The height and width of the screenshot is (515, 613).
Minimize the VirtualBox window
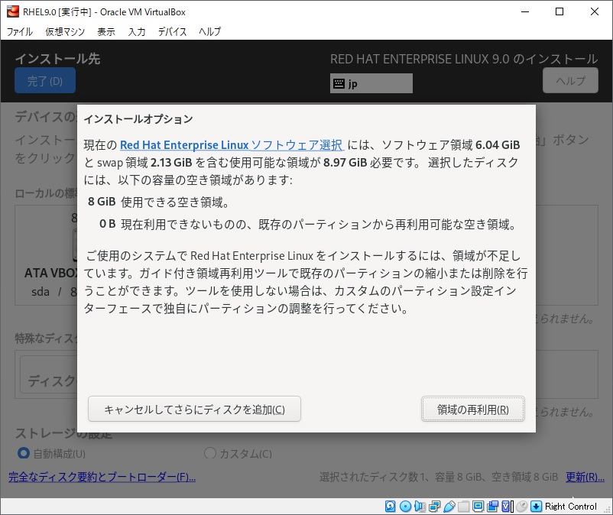click(x=525, y=11)
